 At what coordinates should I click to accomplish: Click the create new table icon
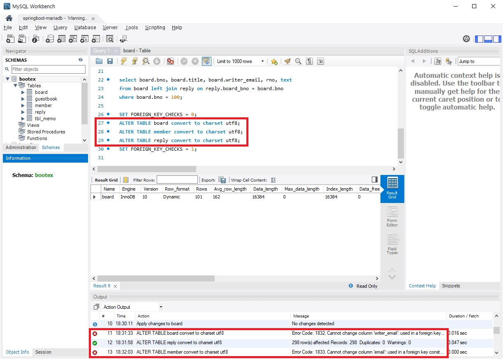tap(61, 39)
